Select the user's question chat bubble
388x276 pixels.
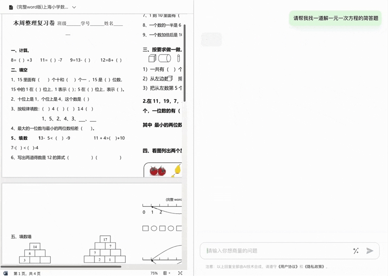point(335,18)
